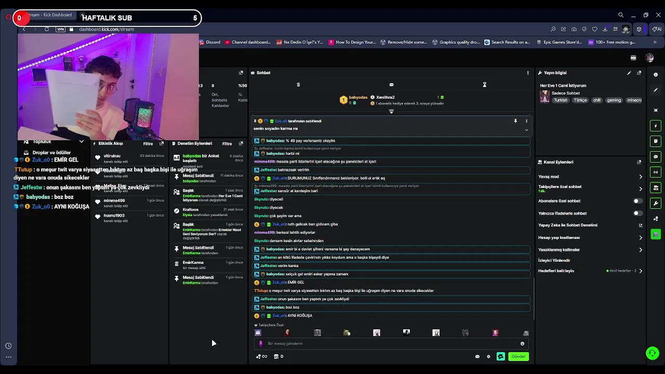Viewport: 665px width, 374px height.
Task: Click the dashboard.kick.com address bar
Action: tap(106, 29)
